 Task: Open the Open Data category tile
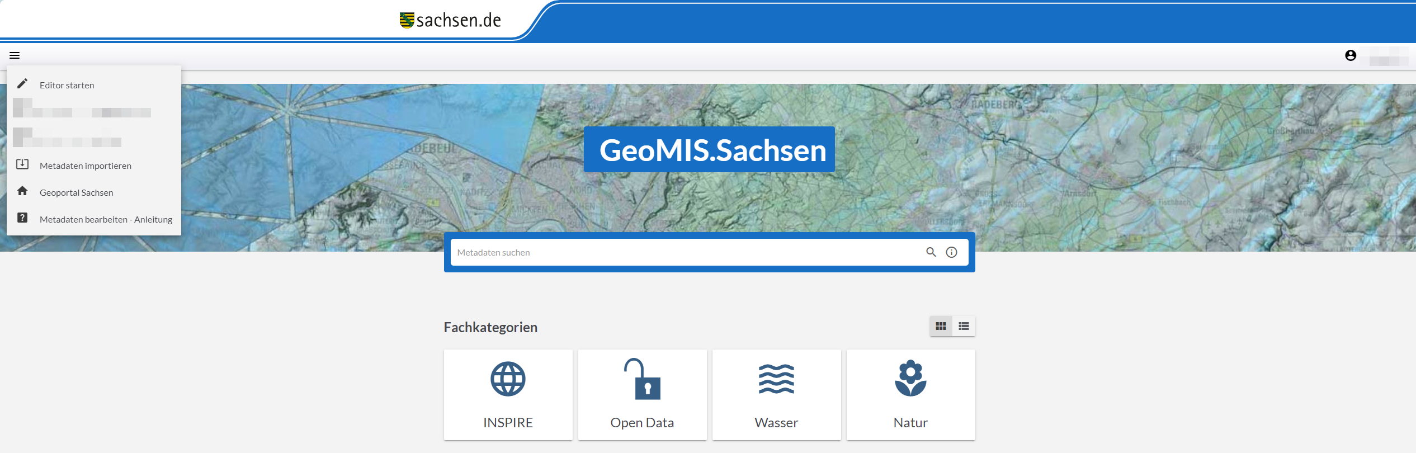pos(642,394)
